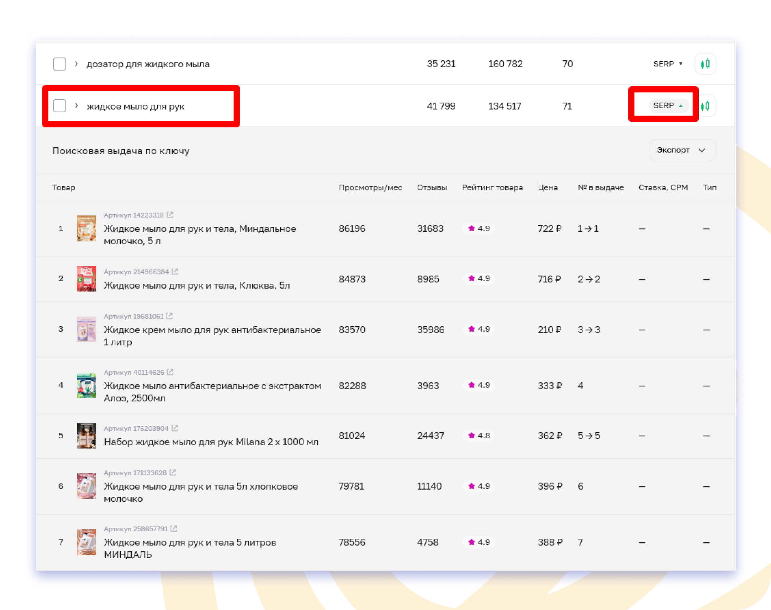Viewport: 771px width, 610px height.
Task: Open external link for Артикул 19681061
Action: tap(170, 316)
